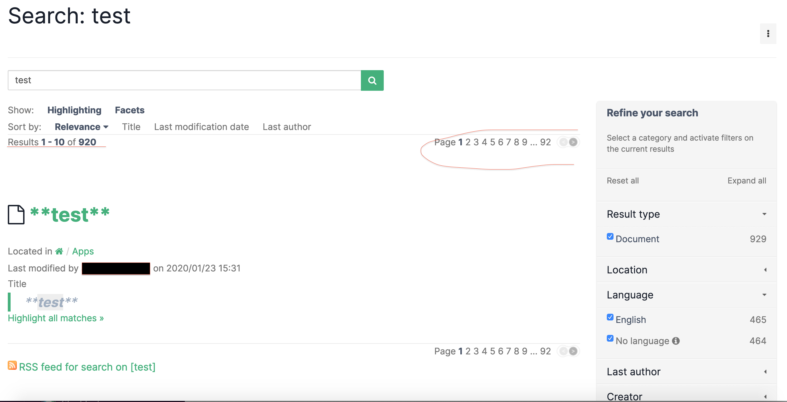Click the search magnifier icon
Image resolution: width=787 pixels, height=402 pixels.
tap(372, 80)
